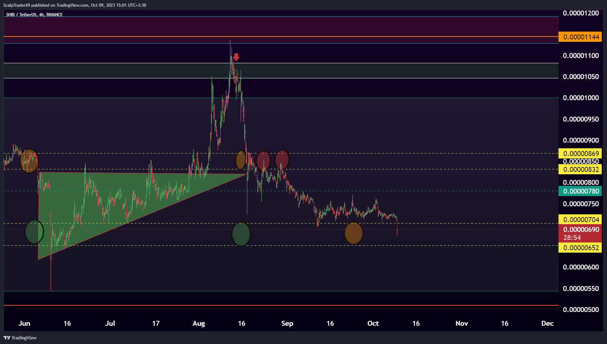Select the small orange ellipse at mid-August
The image size is (607, 344).
pos(241,160)
